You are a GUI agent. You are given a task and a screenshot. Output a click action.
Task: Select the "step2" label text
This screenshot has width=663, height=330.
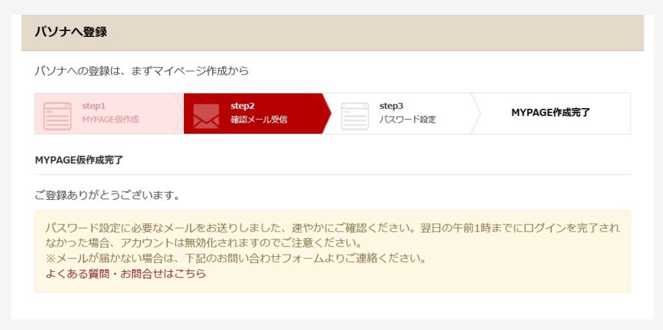point(243,106)
